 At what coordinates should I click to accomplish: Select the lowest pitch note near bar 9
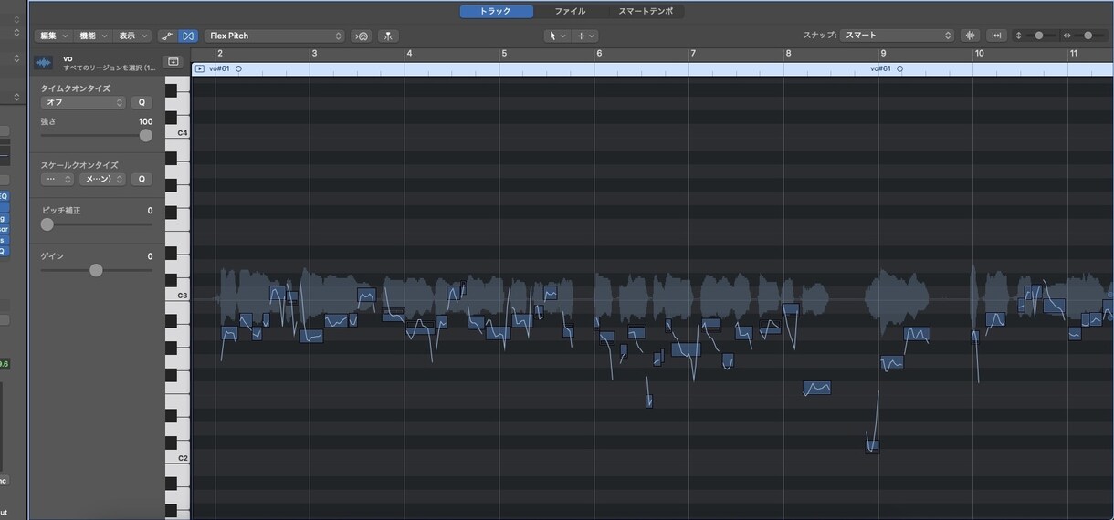(x=872, y=446)
